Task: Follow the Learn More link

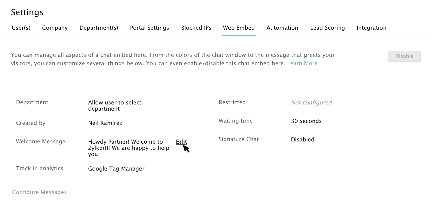Action: pos(302,63)
